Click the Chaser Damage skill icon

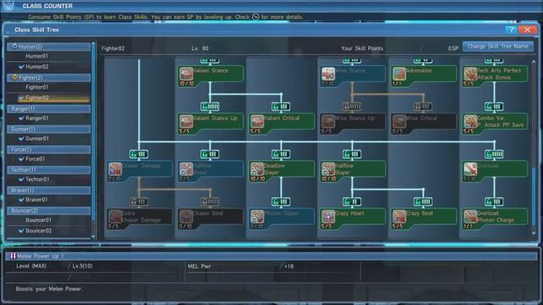tap(115, 169)
